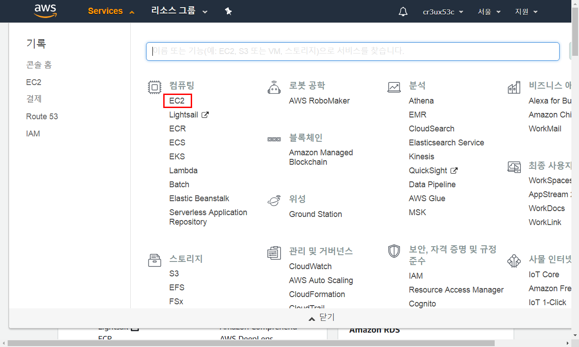Open the MSK service
Image resolution: width=579 pixels, height=347 pixels.
click(418, 212)
